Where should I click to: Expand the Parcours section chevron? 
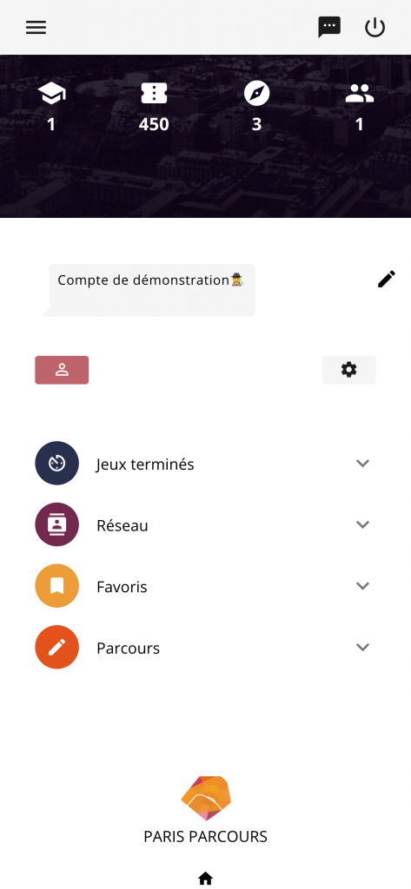pos(362,647)
